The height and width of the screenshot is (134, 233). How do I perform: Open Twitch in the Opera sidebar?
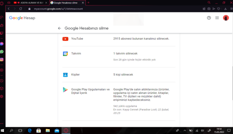[2, 33]
